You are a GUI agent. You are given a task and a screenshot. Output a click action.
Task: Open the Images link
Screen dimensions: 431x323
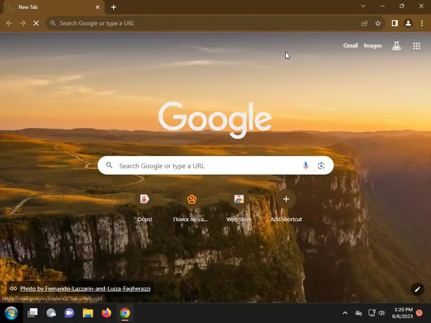(x=373, y=45)
